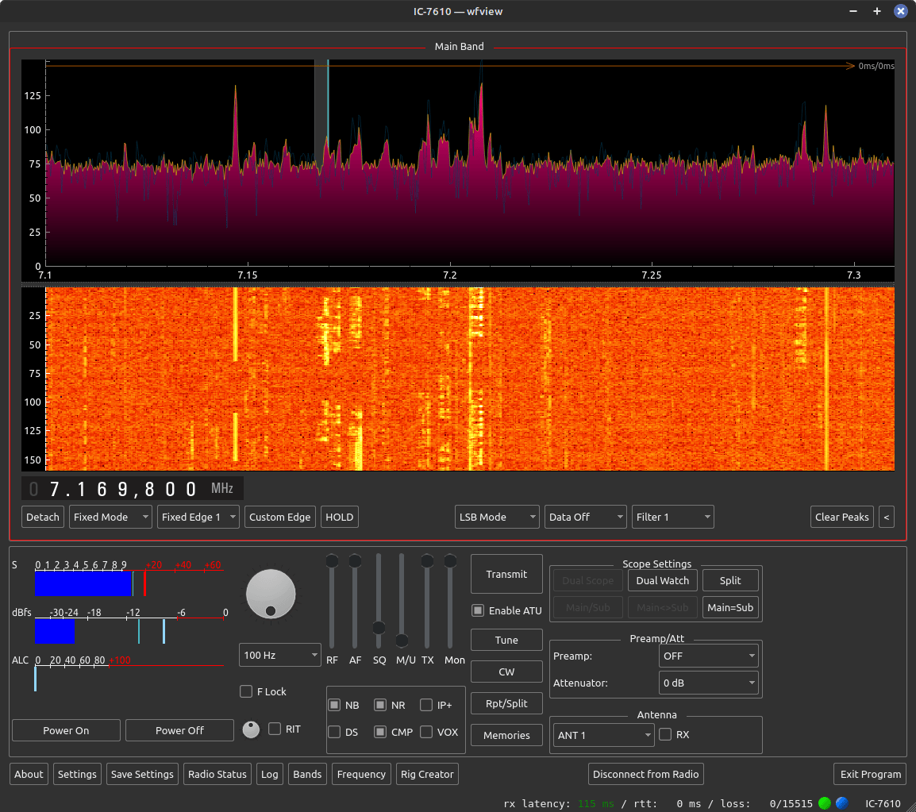Click the Tune button
This screenshot has height=812, width=916.
tap(506, 640)
